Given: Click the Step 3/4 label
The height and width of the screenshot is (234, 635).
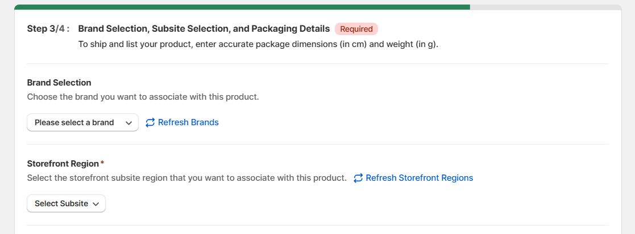Looking at the screenshot, I should (x=48, y=29).
